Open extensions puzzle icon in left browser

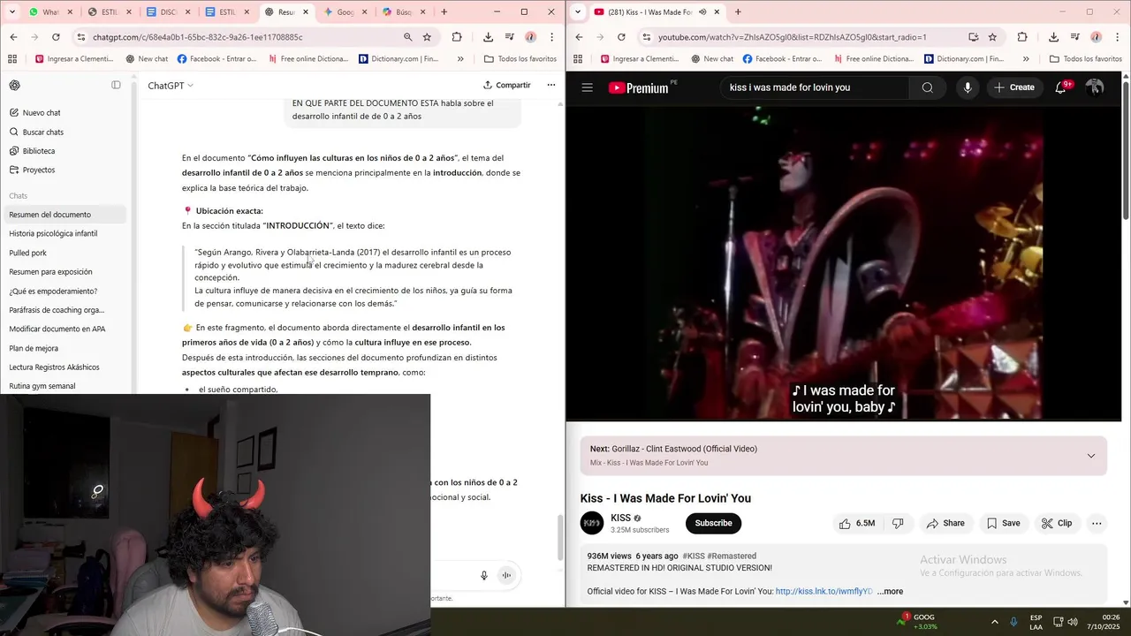[x=457, y=37]
